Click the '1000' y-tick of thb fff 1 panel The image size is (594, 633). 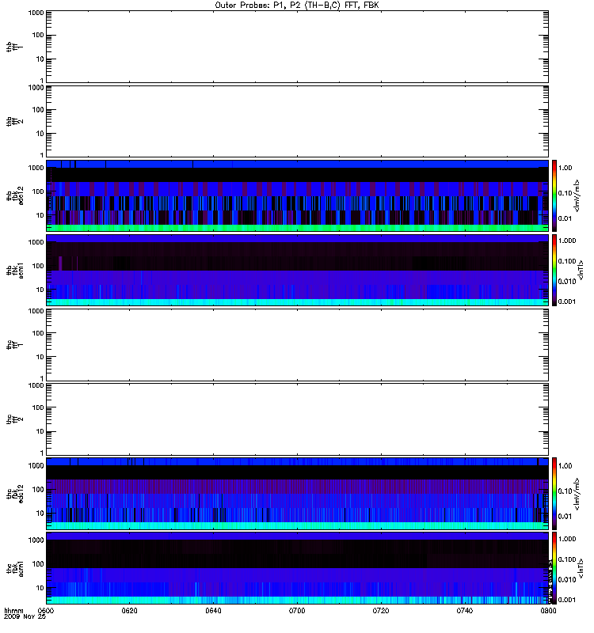click(x=36, y=13)
